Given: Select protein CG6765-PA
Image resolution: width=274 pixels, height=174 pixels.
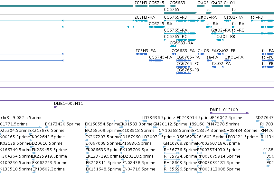Looking at the screenshot, I should (188, 57).
